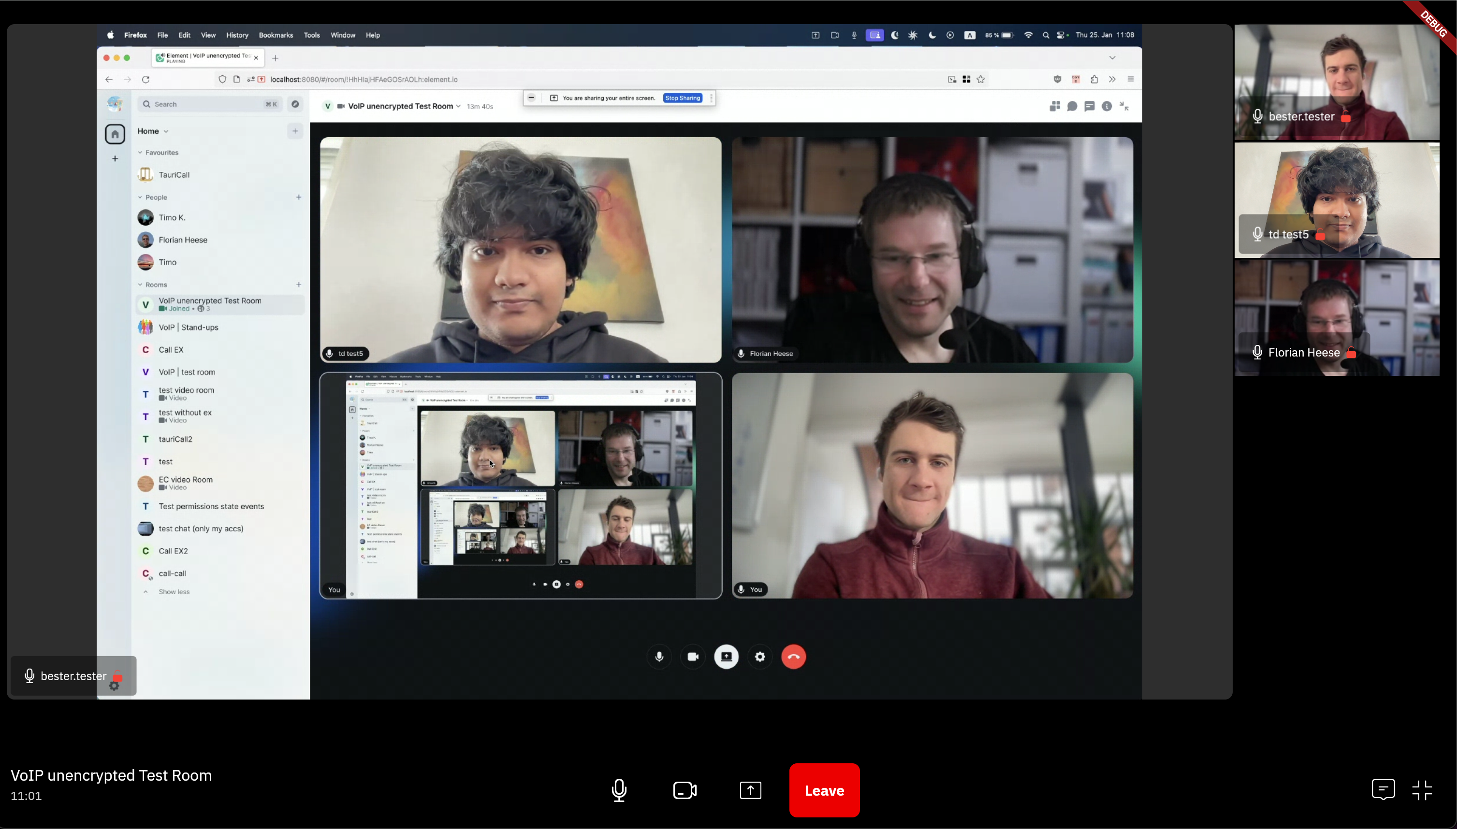Open chat icon at bottom right corner
This screenshot has height=829, width=1457.
click(x=1383, y=790)
